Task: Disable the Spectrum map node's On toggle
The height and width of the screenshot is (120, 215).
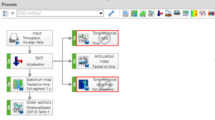Action: coord(9,84)
